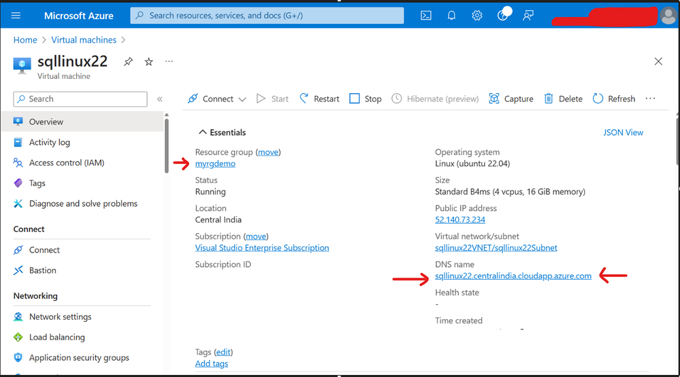Open JSON View

(x=624, y=132)
